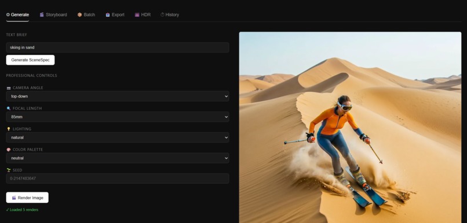The width and height of the screenshot is (467, 223).
Task: Click the History clock icon
Action: click(162, 14)
